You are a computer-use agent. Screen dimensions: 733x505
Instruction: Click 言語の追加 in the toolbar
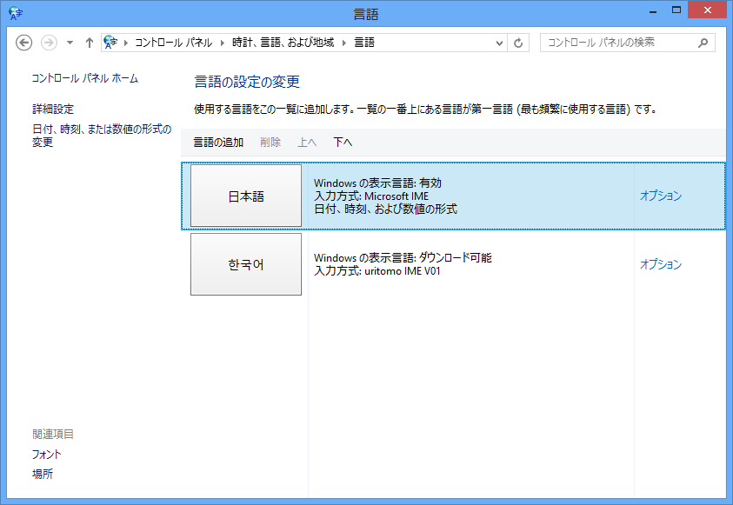coord(218,143)
